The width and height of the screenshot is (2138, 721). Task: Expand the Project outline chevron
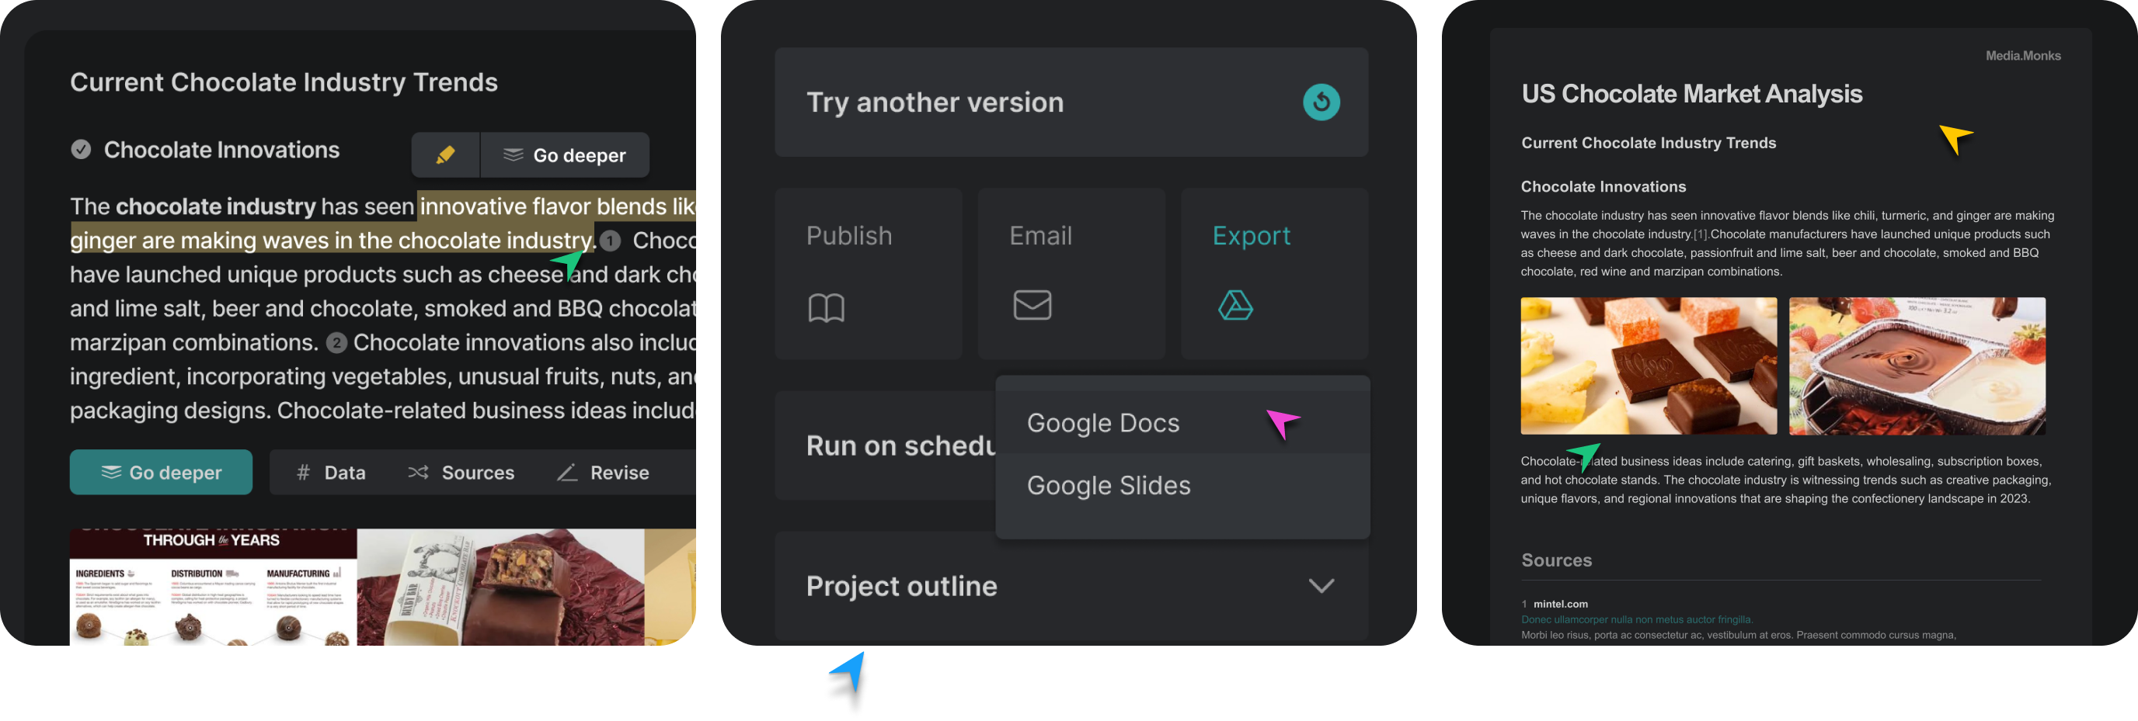1321,586
